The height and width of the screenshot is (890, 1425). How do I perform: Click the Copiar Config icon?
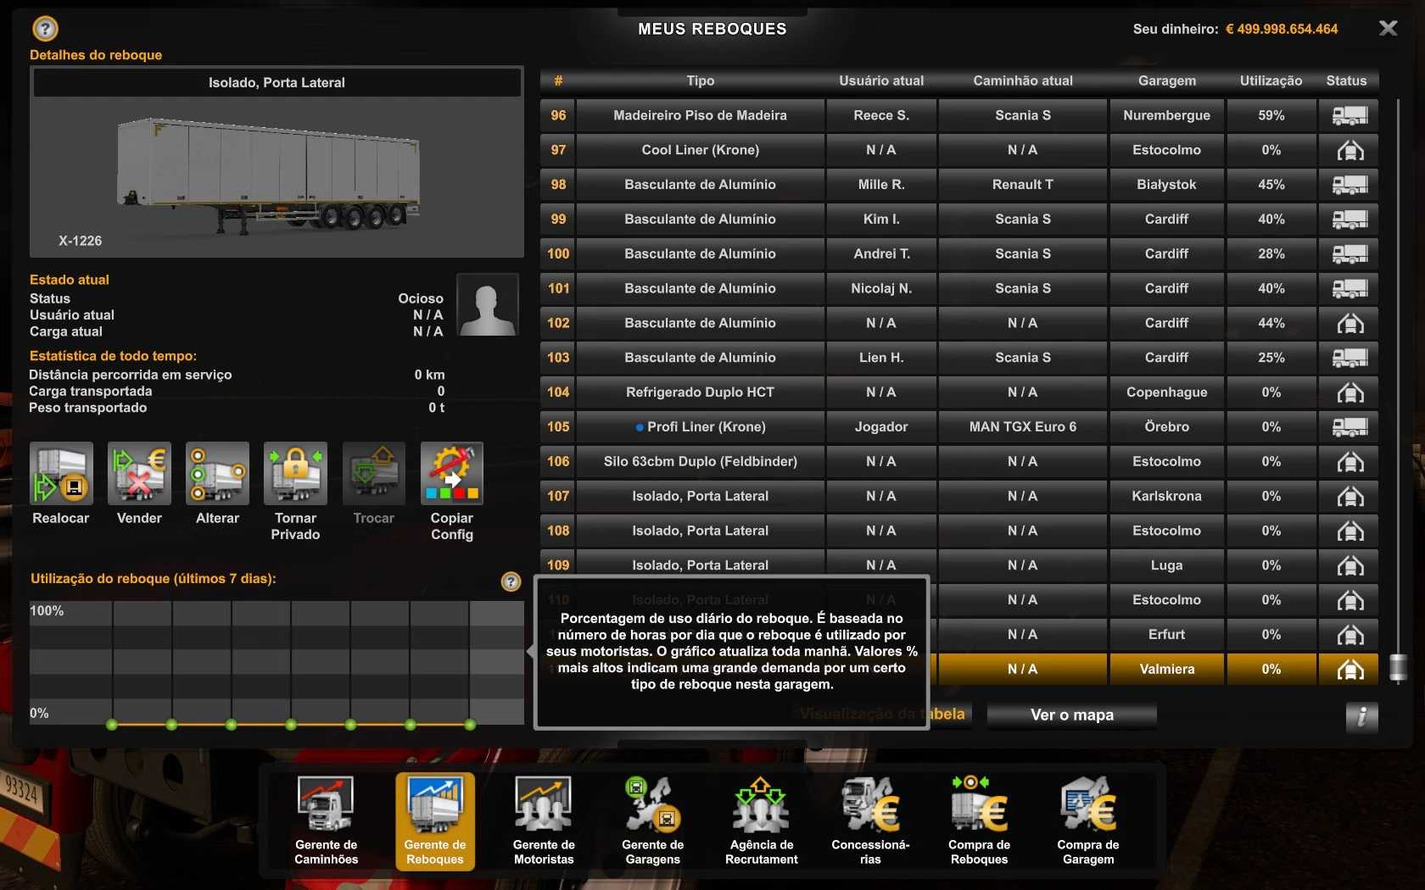point(451,474)
